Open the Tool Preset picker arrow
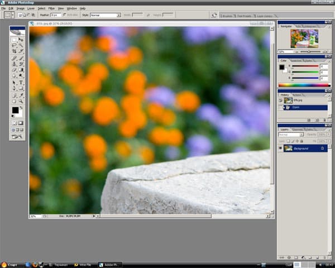 pos(13,15)
